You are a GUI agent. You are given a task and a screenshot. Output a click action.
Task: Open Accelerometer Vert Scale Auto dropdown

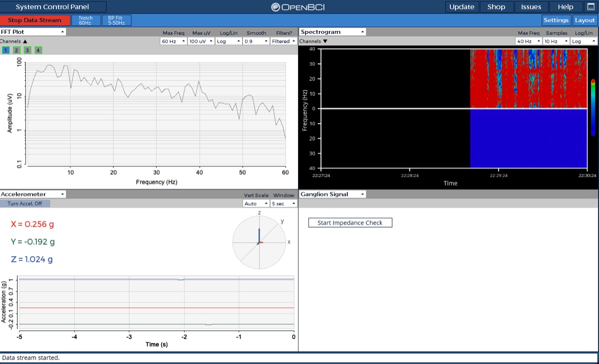256,204
